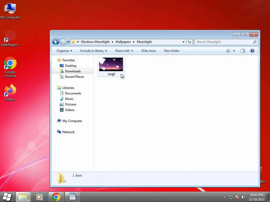
Task: Expand the arrow after Wallpapers breadcrumb
Action: (x=134, y=42)
